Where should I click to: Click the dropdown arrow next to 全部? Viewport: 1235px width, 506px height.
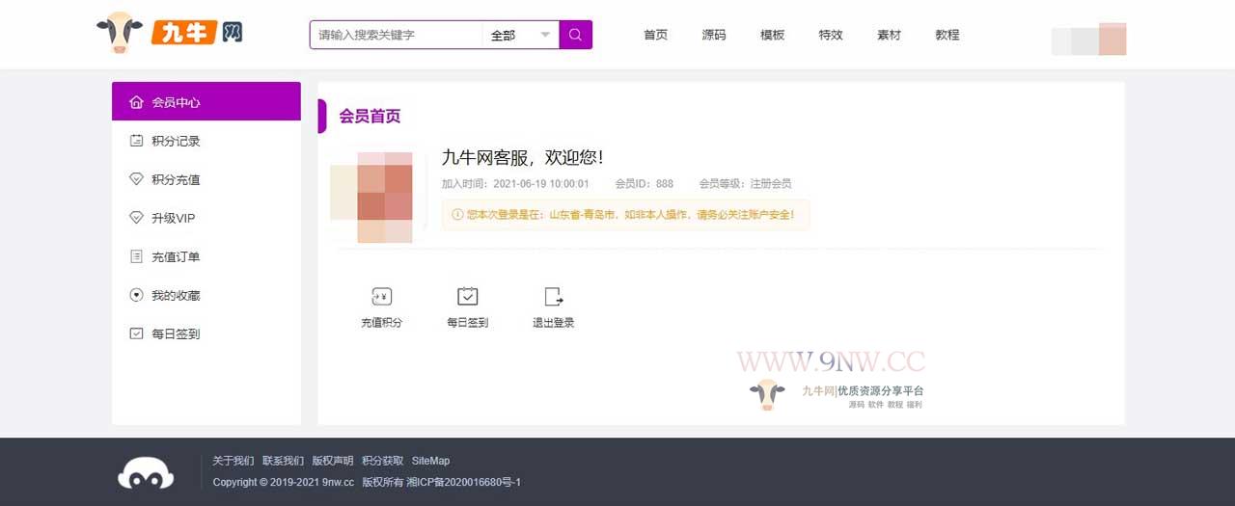click(x=545, y=35)
